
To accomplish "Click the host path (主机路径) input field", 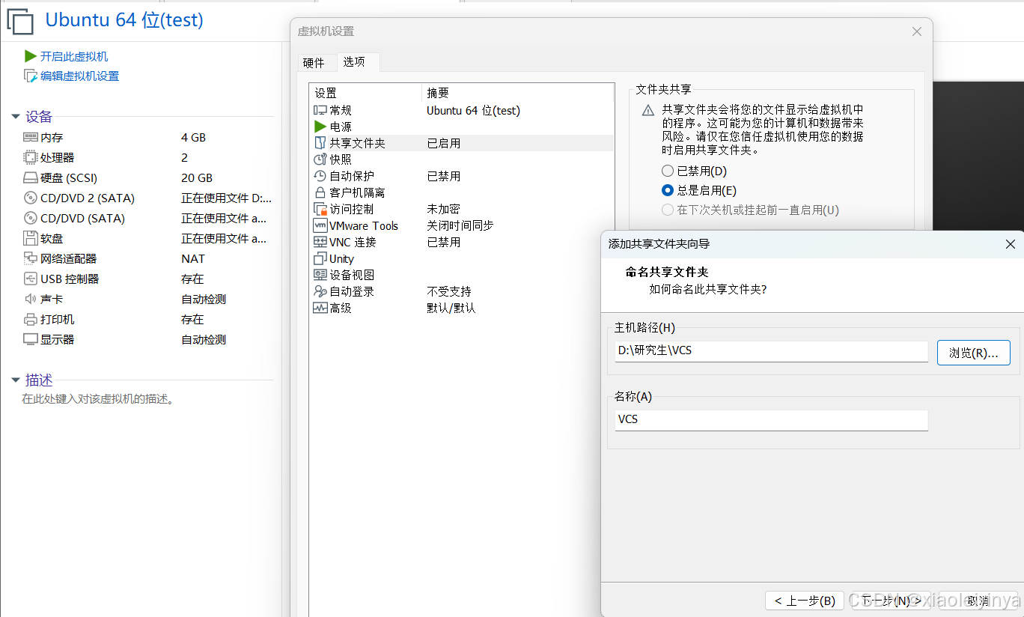I will tap(771, 351).
